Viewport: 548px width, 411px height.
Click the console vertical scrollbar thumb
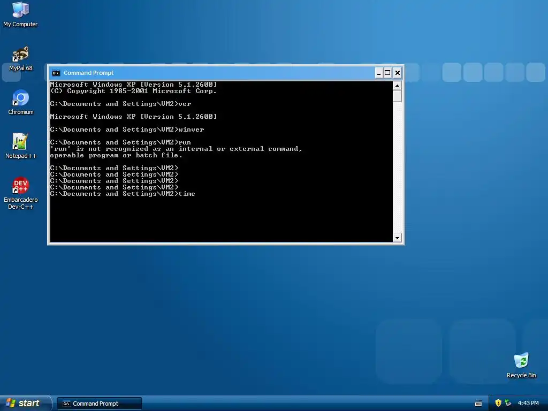click(397, 96)
